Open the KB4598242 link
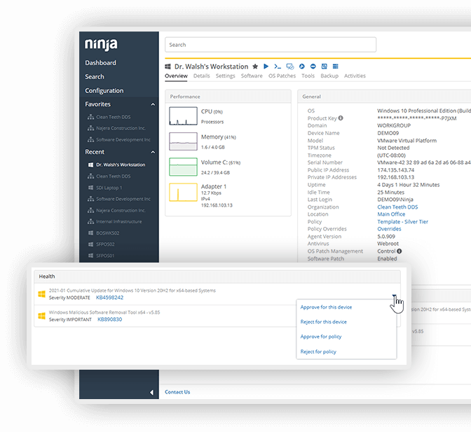Screen dimensions: 471x432 [109, 298]
